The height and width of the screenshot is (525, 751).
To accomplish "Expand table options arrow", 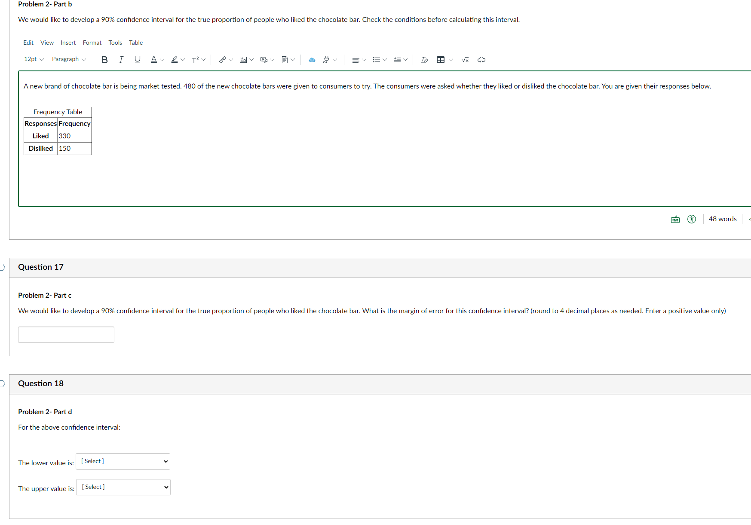I will click(451, 60).
